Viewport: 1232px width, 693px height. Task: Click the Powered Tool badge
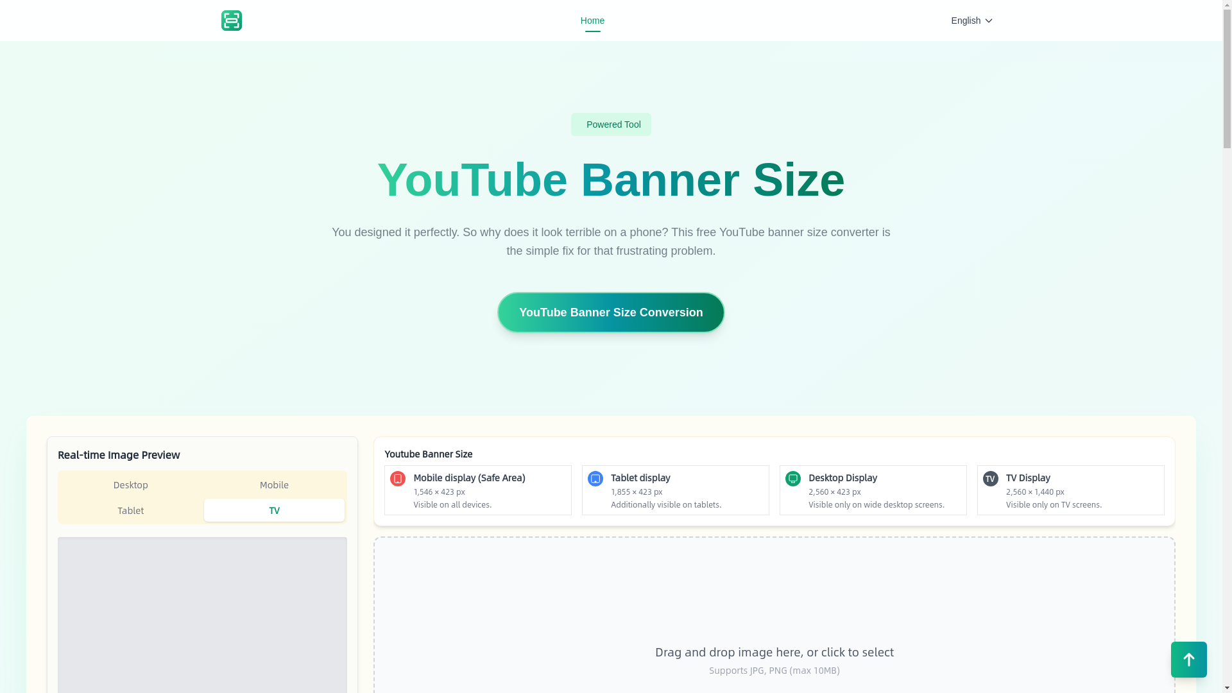[611, 124]
